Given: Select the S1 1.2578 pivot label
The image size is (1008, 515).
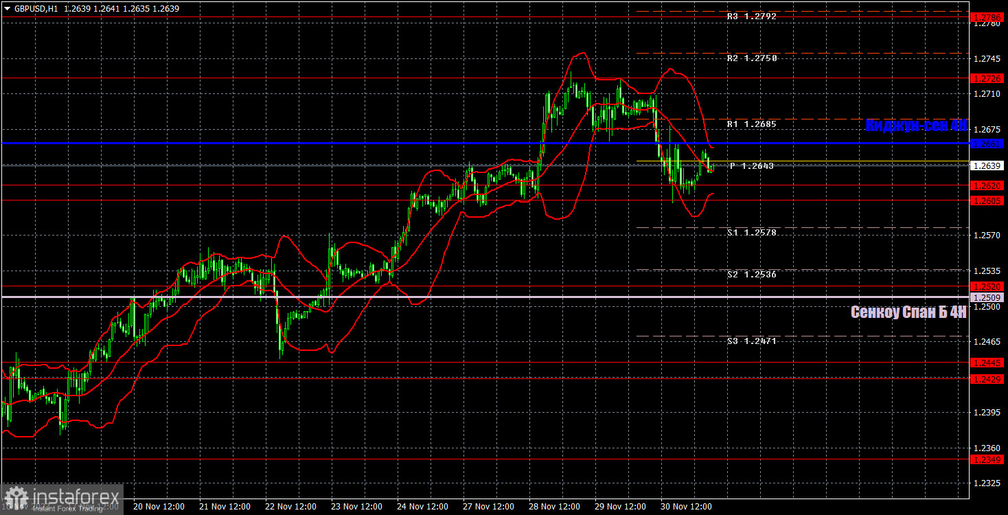Looking at the screenshot, I should [752, 233].
